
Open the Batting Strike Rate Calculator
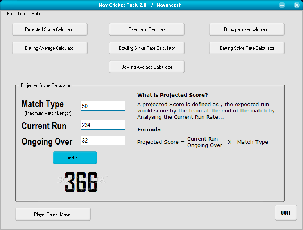pos(247,48)
